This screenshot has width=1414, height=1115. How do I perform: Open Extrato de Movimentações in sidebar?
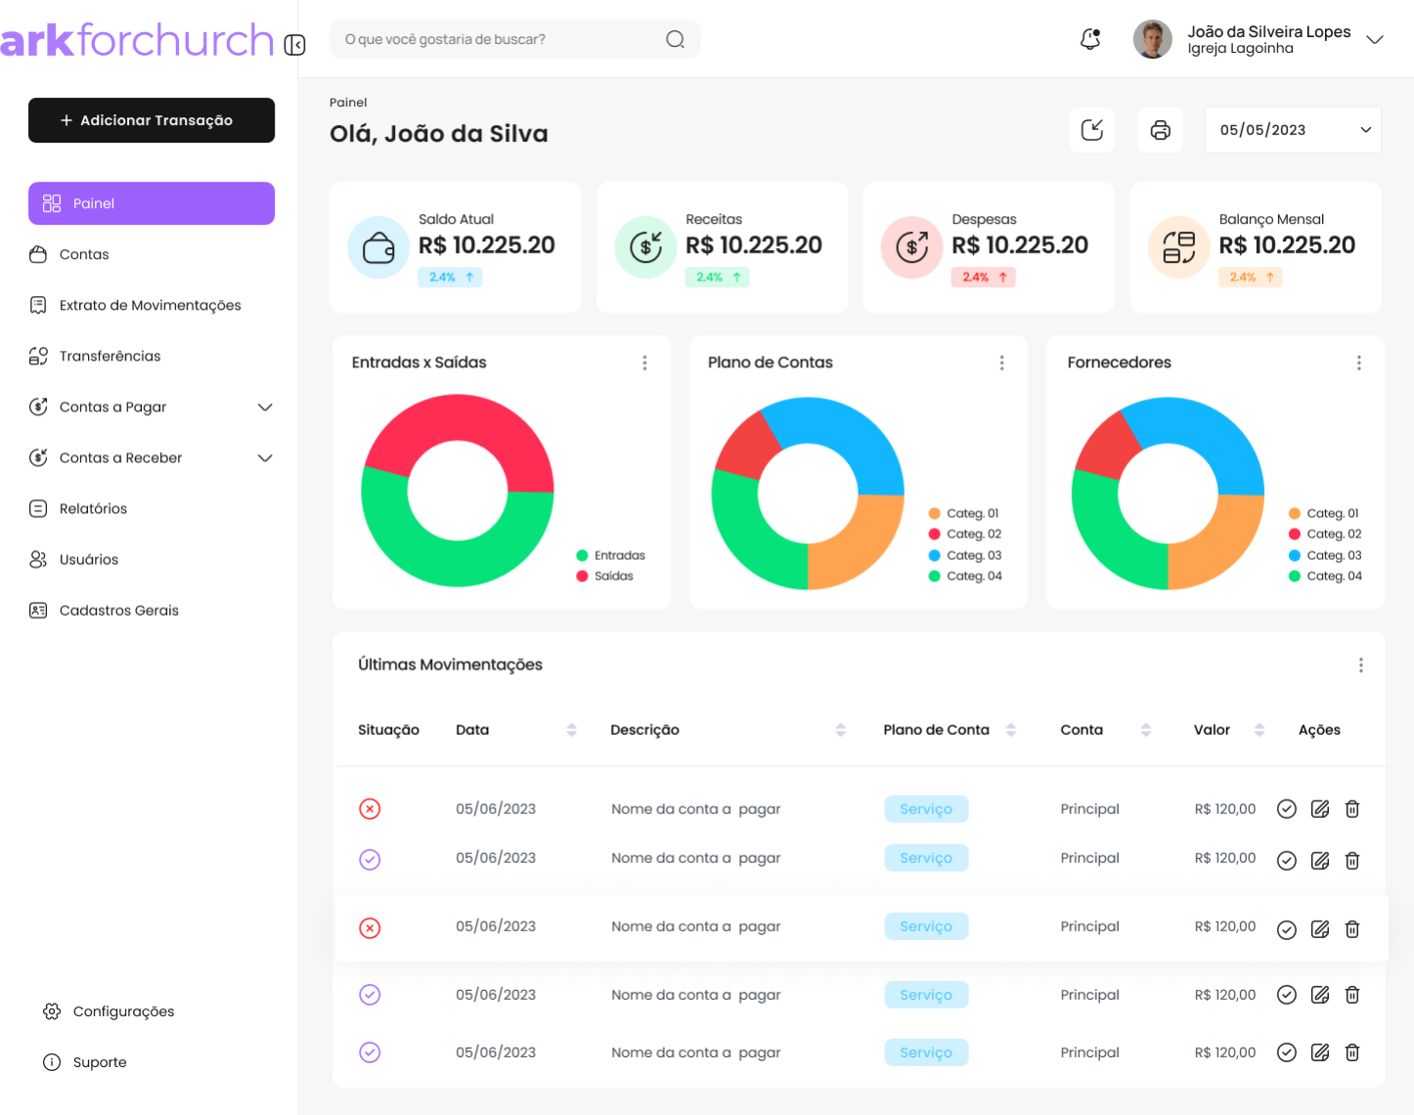pos(150,305)
